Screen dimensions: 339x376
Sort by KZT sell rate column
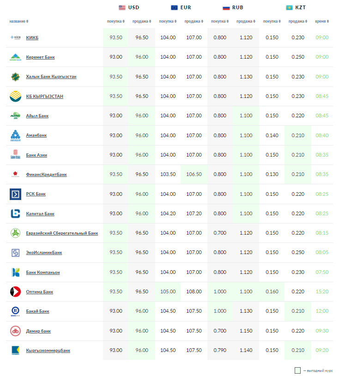point(298,21)
